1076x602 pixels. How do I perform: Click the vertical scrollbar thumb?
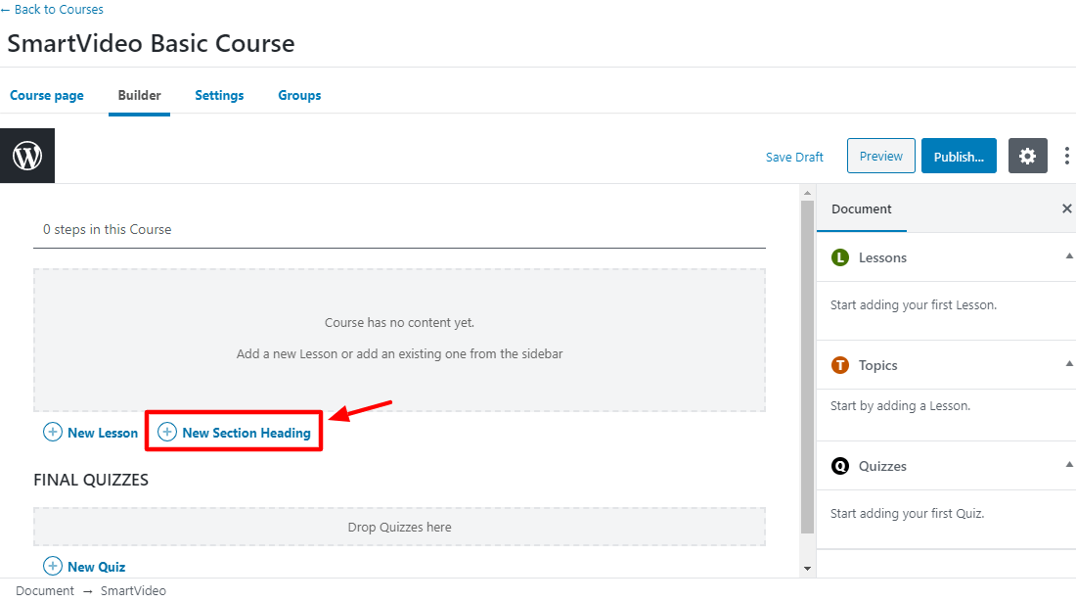tap(808, 367)
